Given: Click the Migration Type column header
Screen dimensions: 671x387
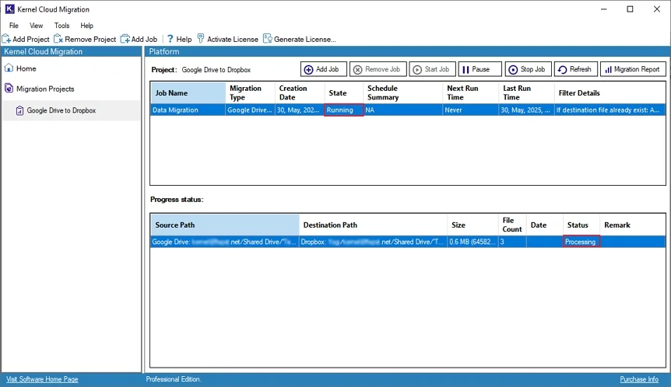Looking at the screenshot, I should (x=250, y=92).
